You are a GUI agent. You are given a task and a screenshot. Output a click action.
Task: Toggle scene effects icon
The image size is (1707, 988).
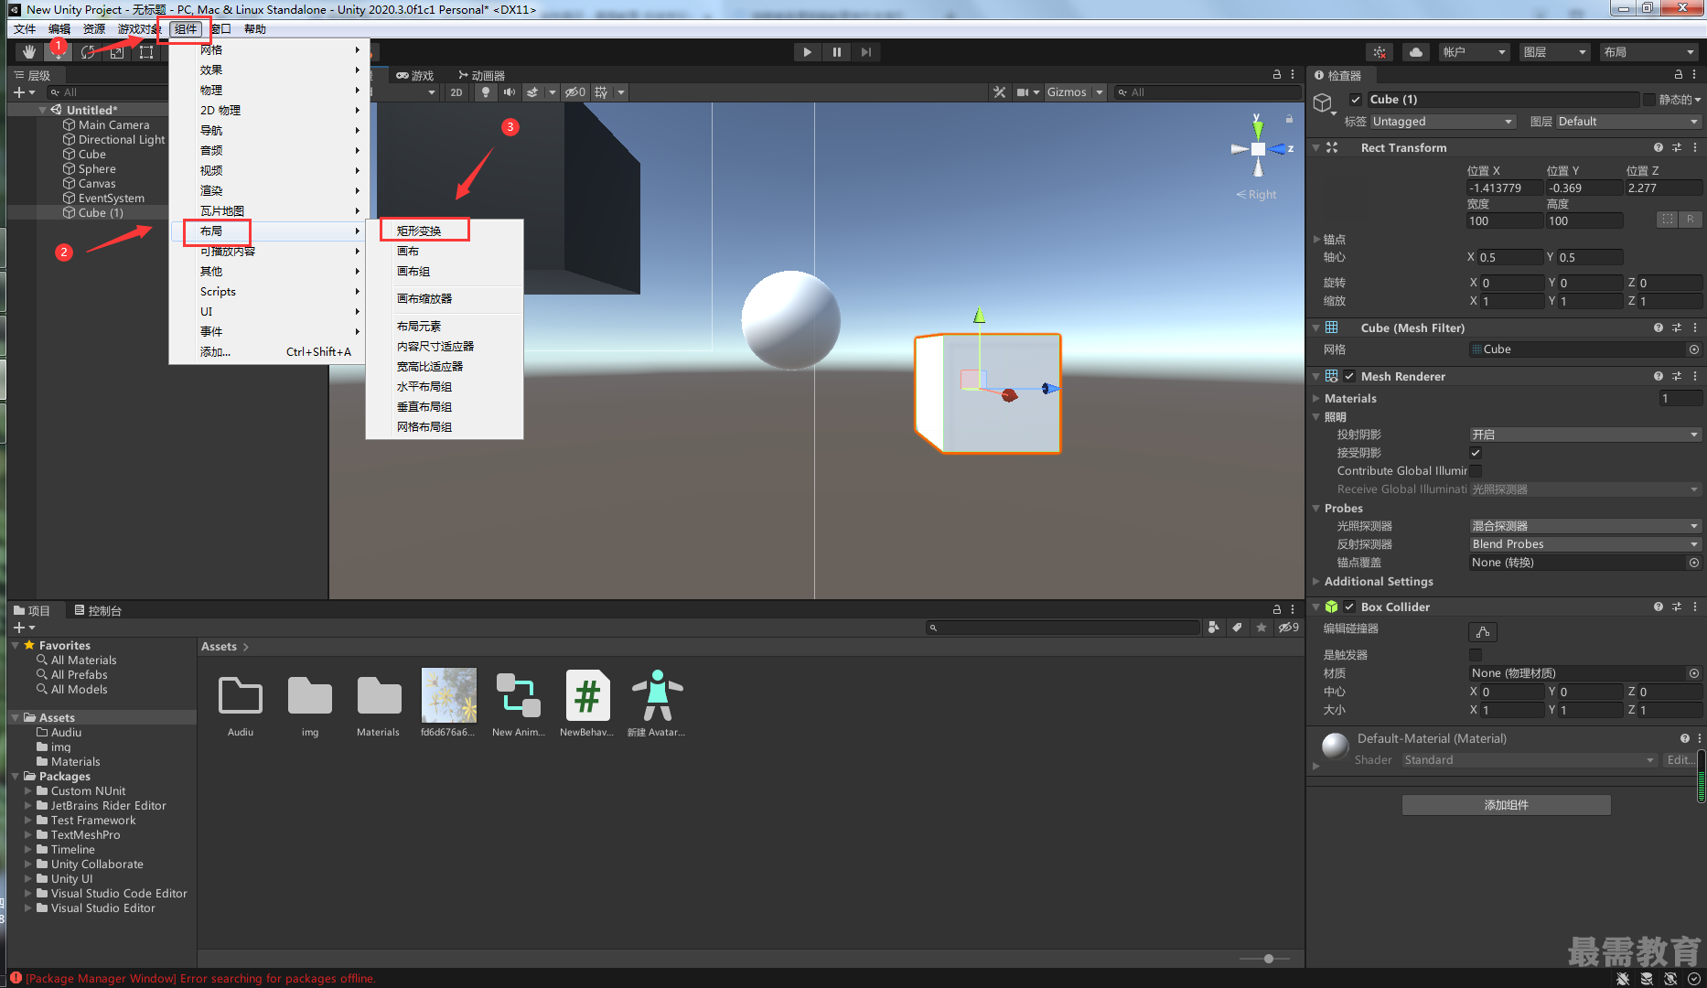tap(532, 92)
